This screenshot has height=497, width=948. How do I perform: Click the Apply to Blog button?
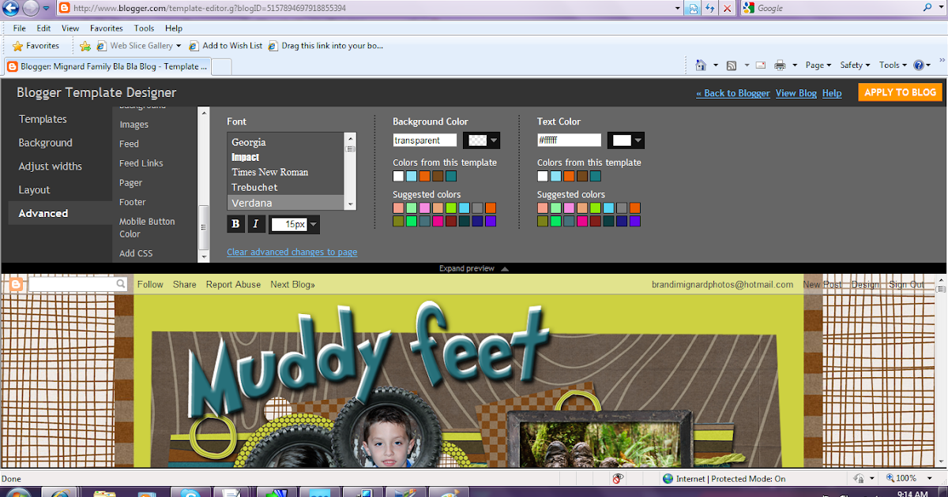pos(900,92)
